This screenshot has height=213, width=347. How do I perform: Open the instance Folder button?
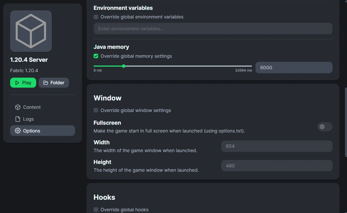click(x=54, y=83)
